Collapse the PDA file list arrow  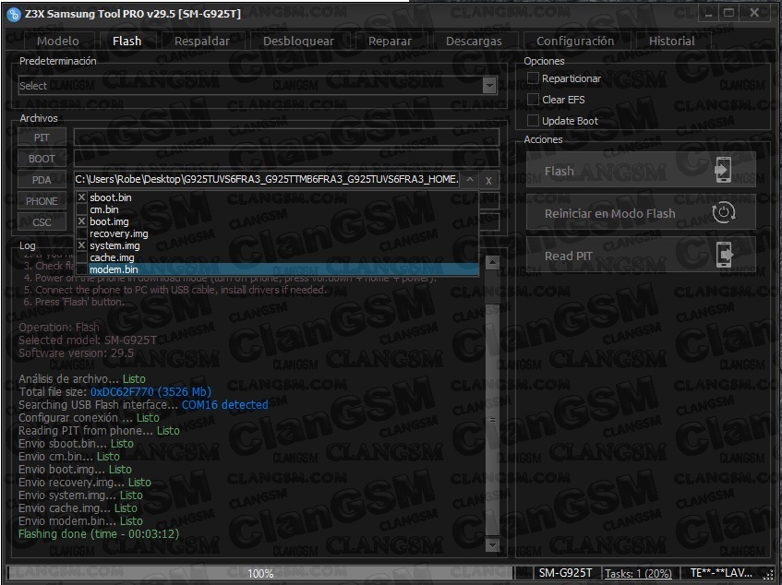[470, 179]
